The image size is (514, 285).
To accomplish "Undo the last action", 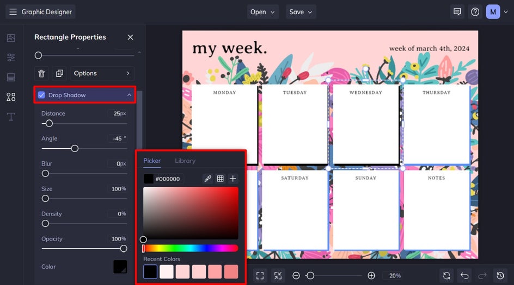I will click(x=464, y=276).
